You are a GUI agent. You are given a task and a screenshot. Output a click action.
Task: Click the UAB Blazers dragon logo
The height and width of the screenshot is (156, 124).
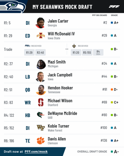(x=41, y=115)
